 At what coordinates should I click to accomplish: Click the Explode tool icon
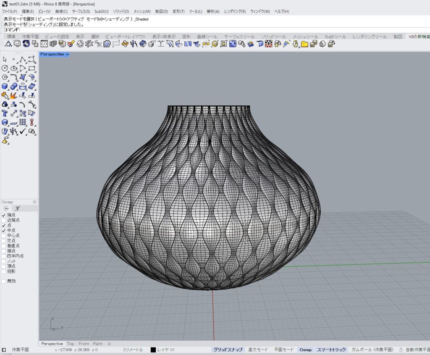tap(14, 95)
